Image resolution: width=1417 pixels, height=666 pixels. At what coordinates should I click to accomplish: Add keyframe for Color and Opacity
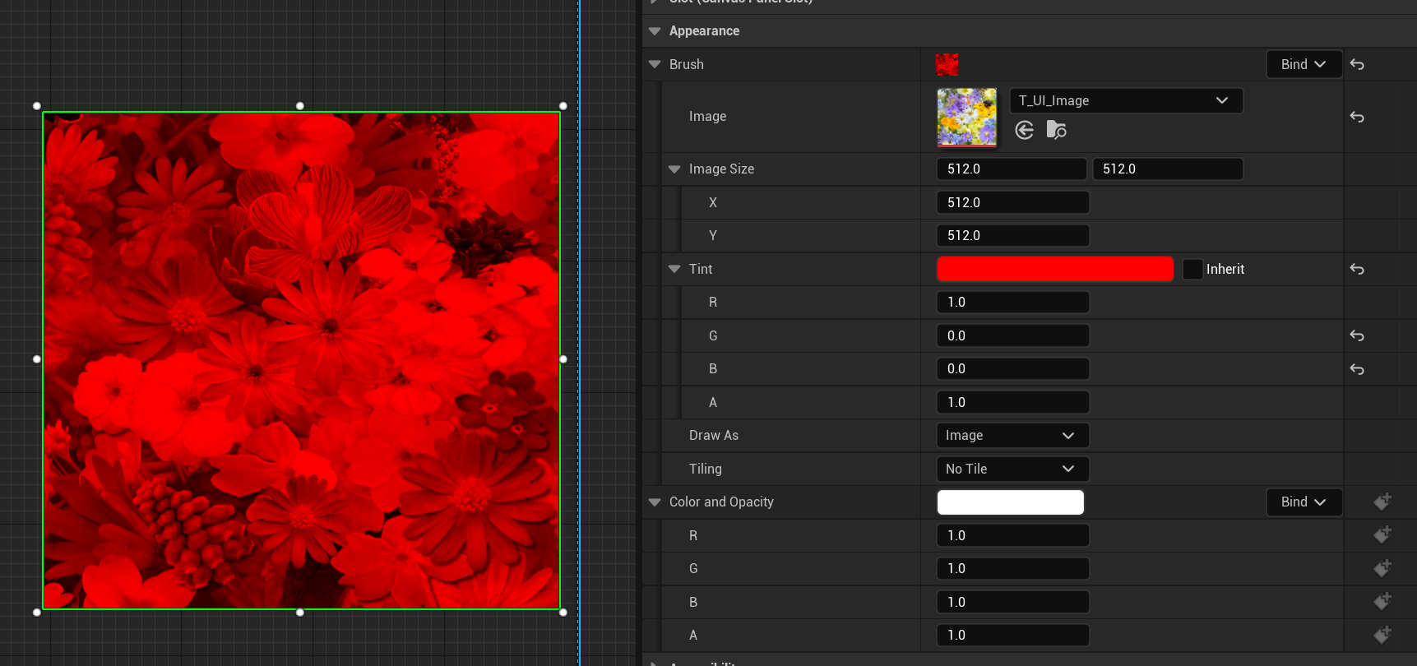[1382, 502]
